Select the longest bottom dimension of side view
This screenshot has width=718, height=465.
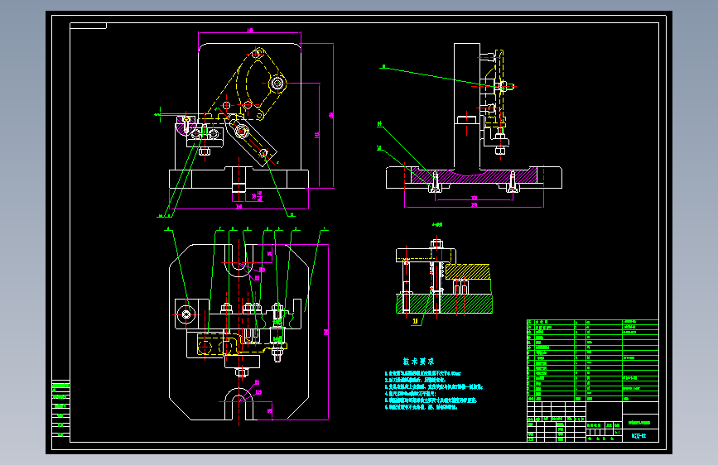(474, 205)
